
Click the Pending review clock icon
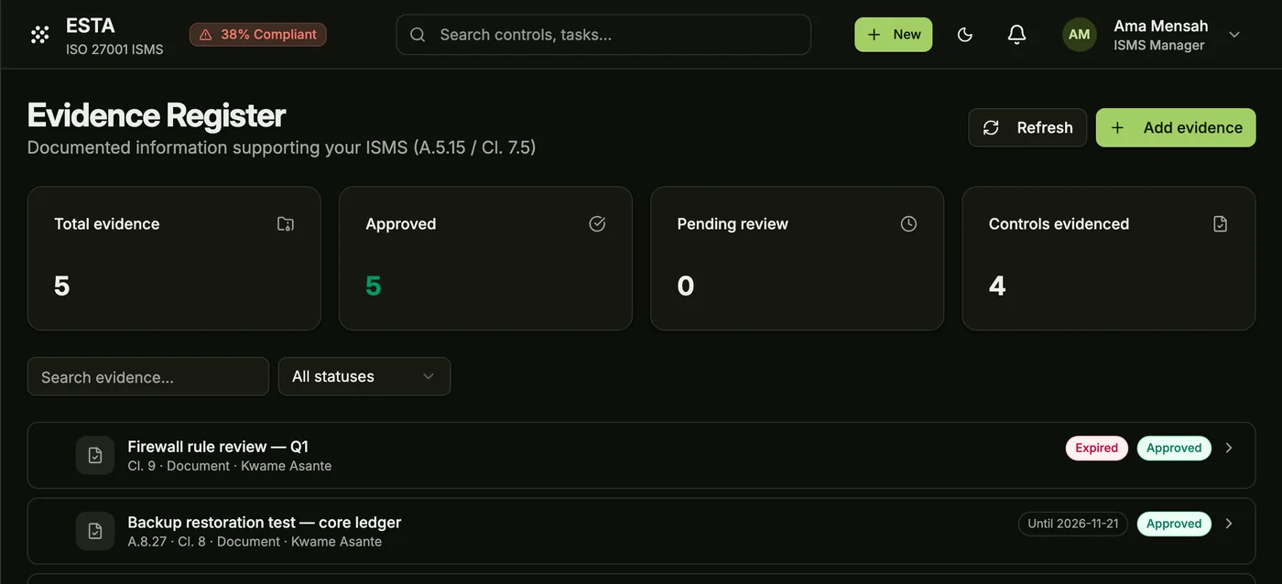click(908, 224)
